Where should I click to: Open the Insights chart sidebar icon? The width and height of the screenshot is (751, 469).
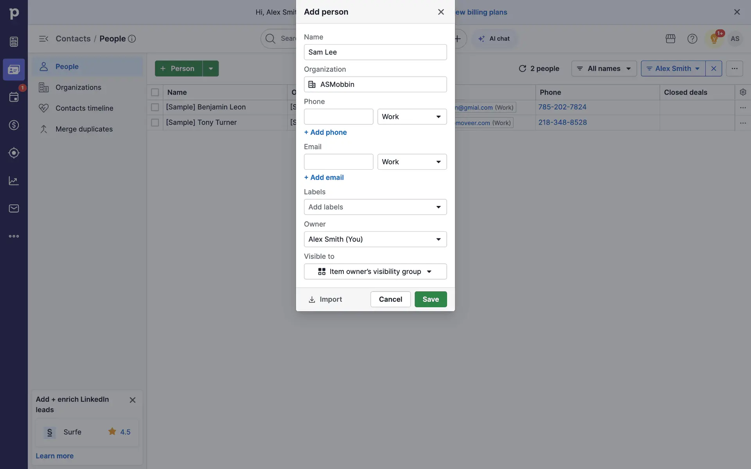tap(14, 181)
